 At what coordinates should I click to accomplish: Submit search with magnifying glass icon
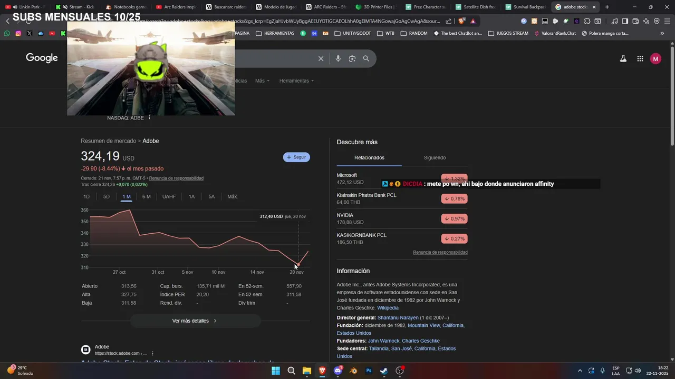click(366, 58)
